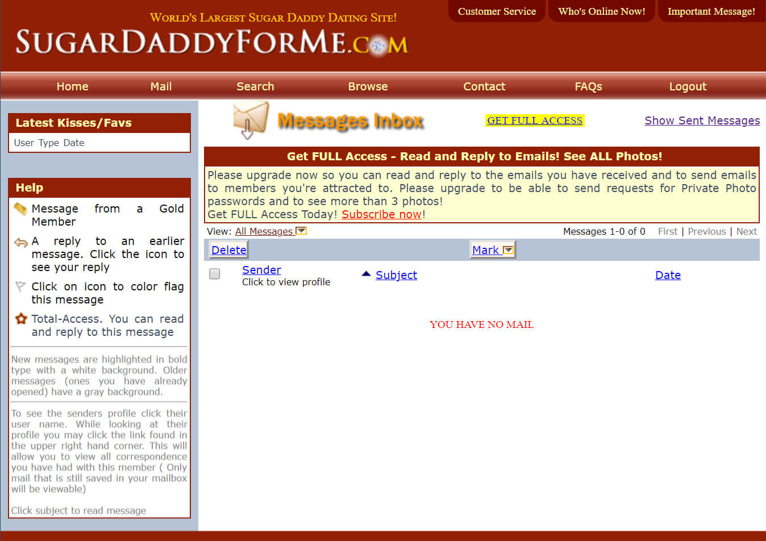
Task: Open the Browse menu item
Action: pyautogui.click(x=368, y=86)
